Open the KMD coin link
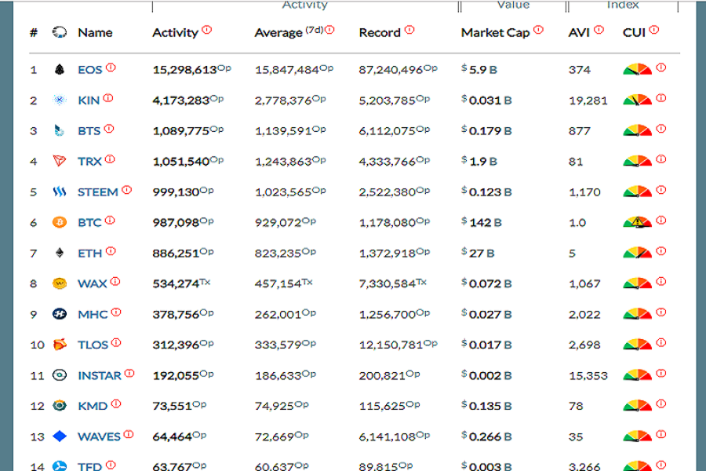 coord(93,406)
